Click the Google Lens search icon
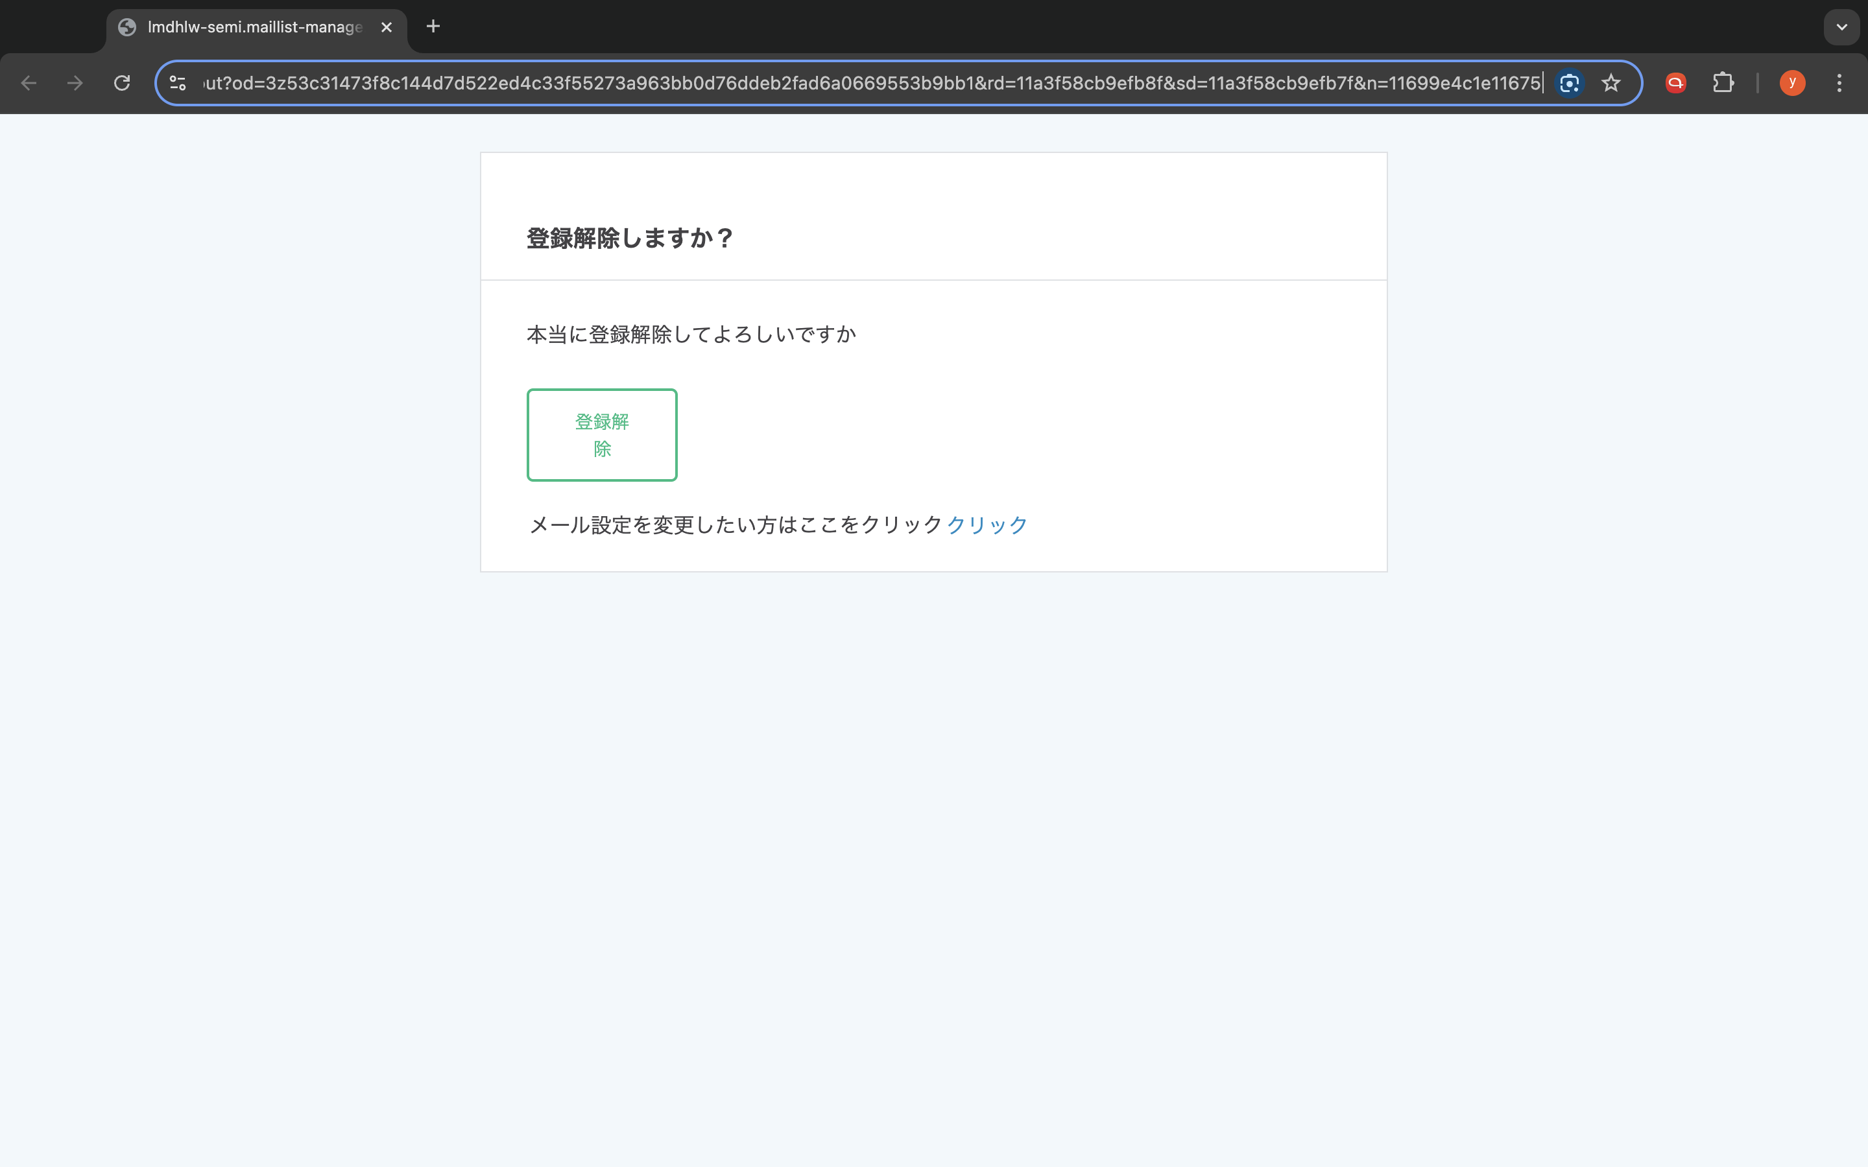 (x=1568, y=84)
